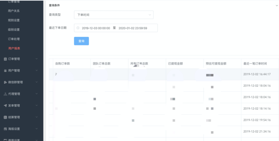Click the end date 2020-01-02 23:59:59
The image size is (279, 141).
tap(133, 28)
